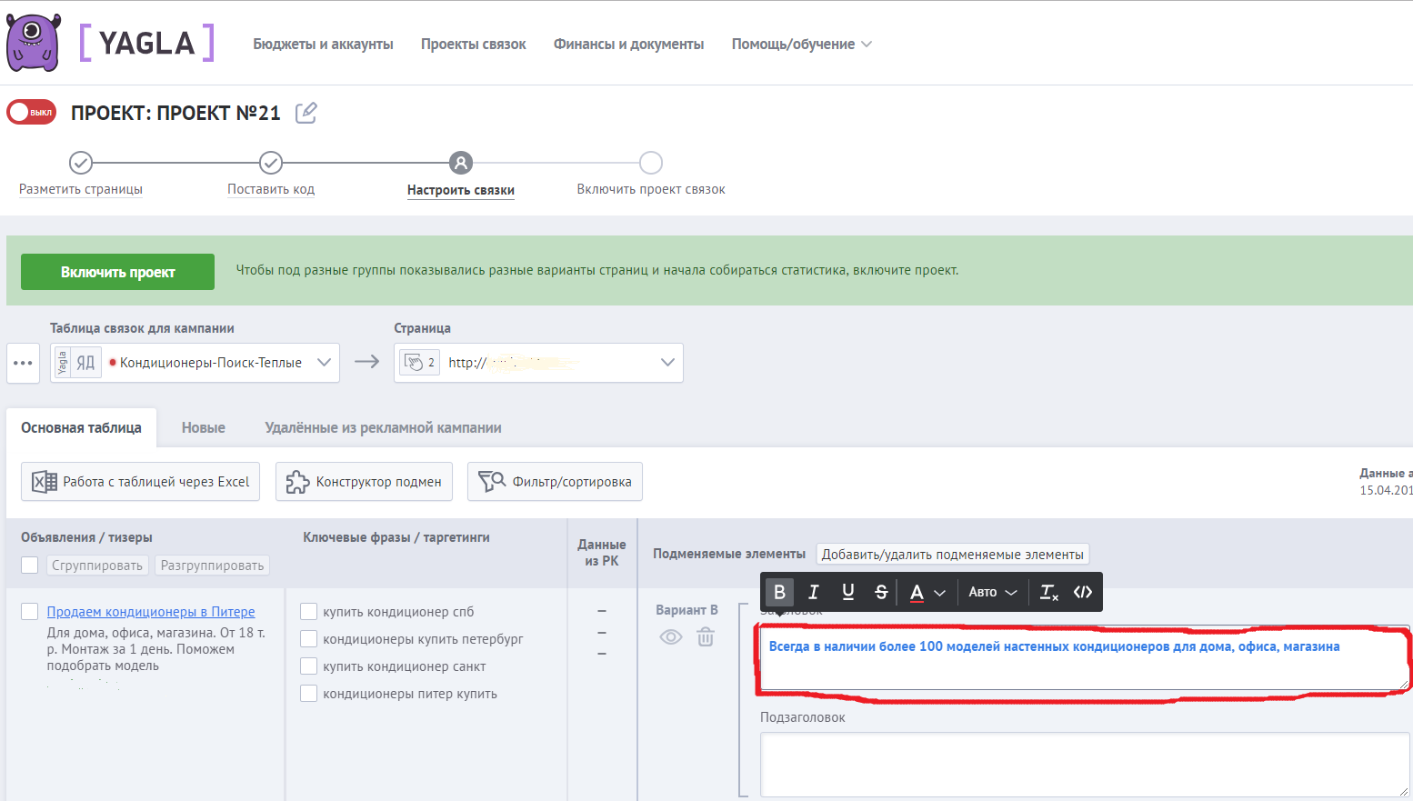The width and height of the screenshot is (1413, 801).
Task: Click 'Разгруппировать' button
Action: pos(212,566)
